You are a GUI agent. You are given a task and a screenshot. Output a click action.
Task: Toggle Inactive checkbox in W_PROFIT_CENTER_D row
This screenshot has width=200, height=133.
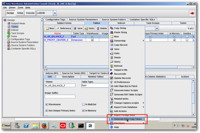click(187, 40)
